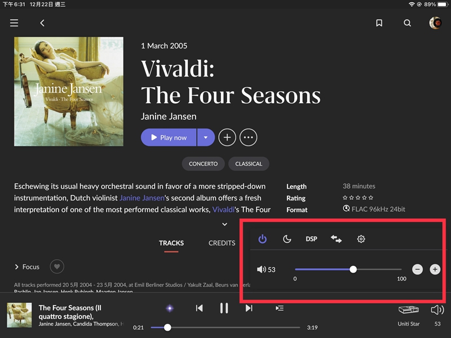
Task: Pause the current track
Action: 224,308
